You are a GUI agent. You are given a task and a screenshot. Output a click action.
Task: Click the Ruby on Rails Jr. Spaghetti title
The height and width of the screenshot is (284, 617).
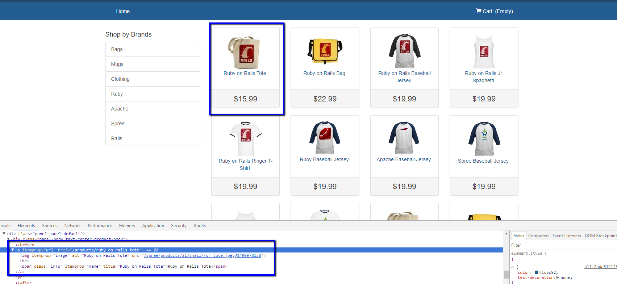[x=484, y=77]
